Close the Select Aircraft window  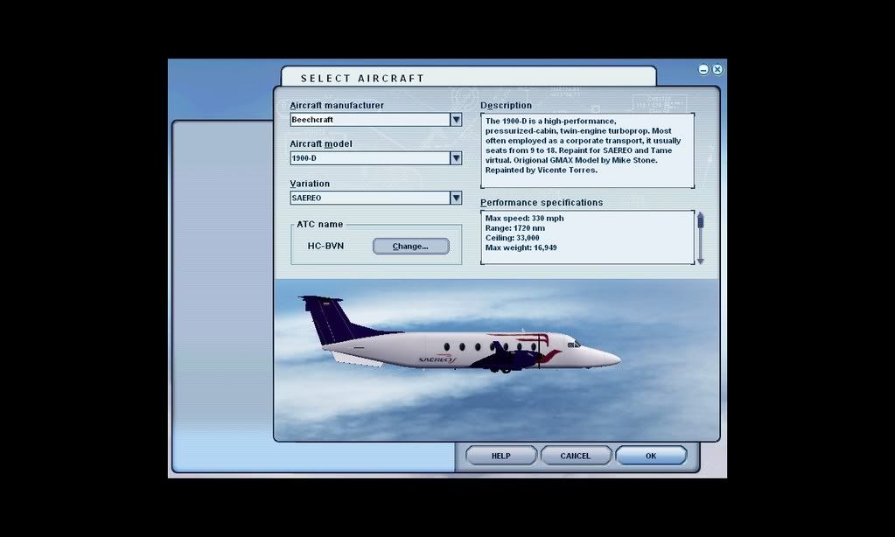click(x=717, y=70)
